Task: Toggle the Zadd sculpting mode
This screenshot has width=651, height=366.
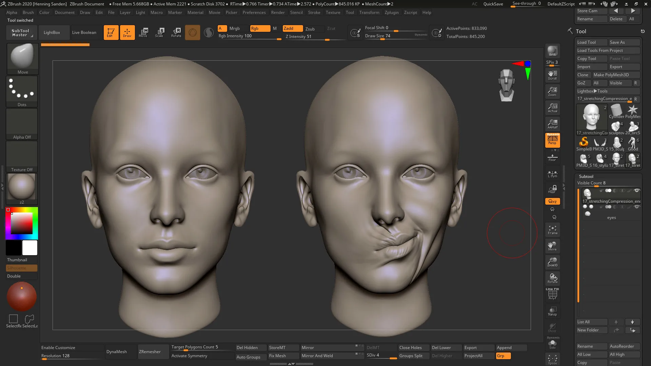Action: click(292, 28)
